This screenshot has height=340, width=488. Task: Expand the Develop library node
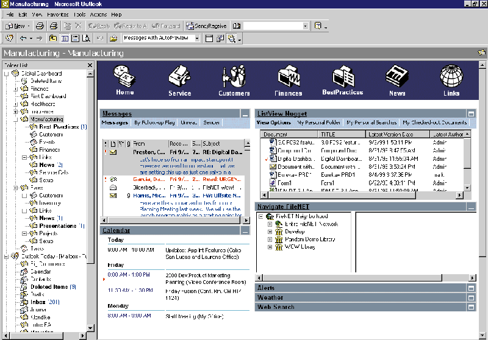tap(270, 232)
